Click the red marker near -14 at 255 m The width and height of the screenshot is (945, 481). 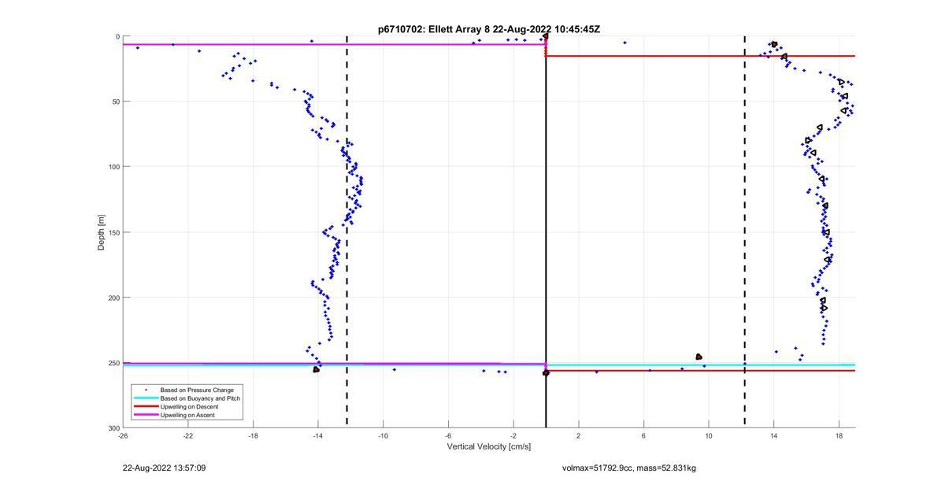[316, 369]
